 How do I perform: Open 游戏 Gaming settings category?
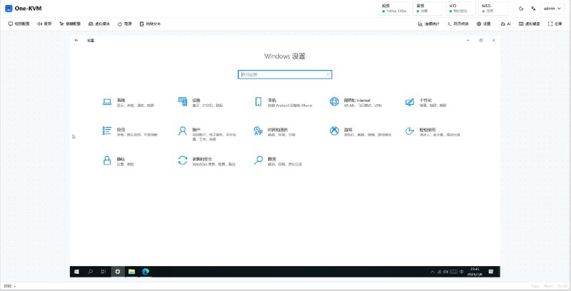click(360, 132)
